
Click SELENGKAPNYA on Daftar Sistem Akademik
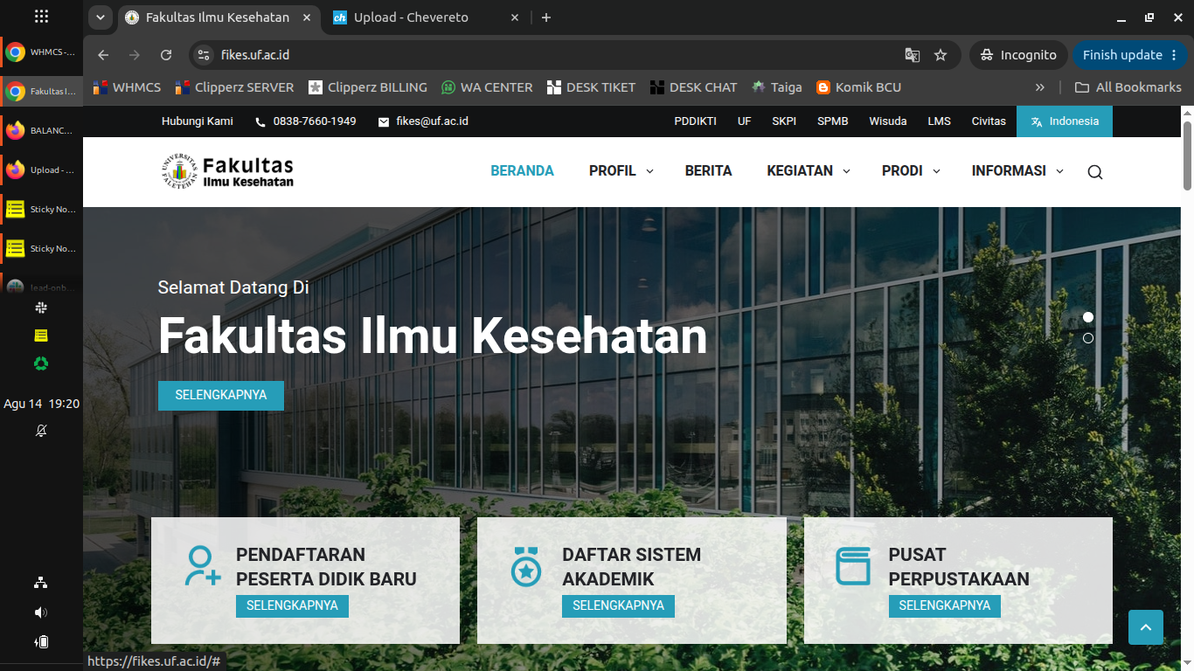click(618, 605)
